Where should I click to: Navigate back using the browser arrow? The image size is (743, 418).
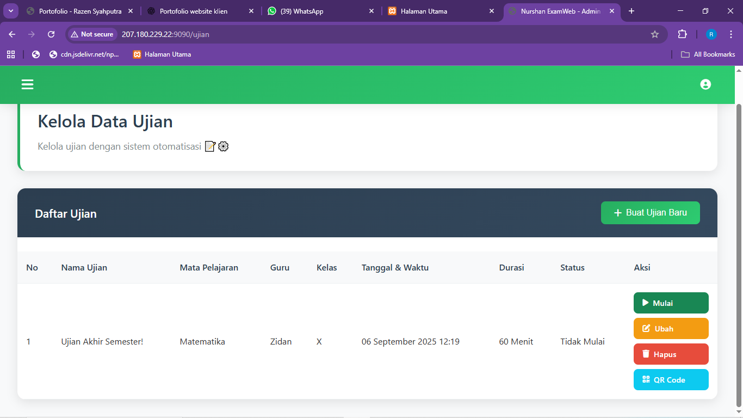pos(11,34)
